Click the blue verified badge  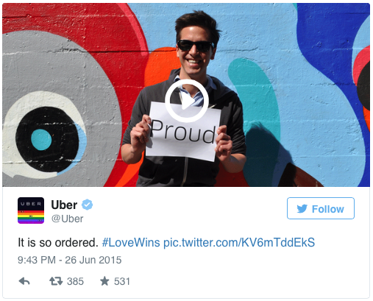coord(87,205)
